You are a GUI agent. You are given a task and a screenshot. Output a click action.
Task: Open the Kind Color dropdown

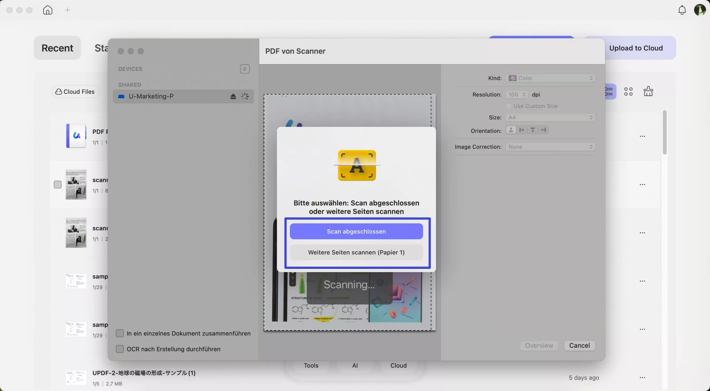[x=550, y=78]
